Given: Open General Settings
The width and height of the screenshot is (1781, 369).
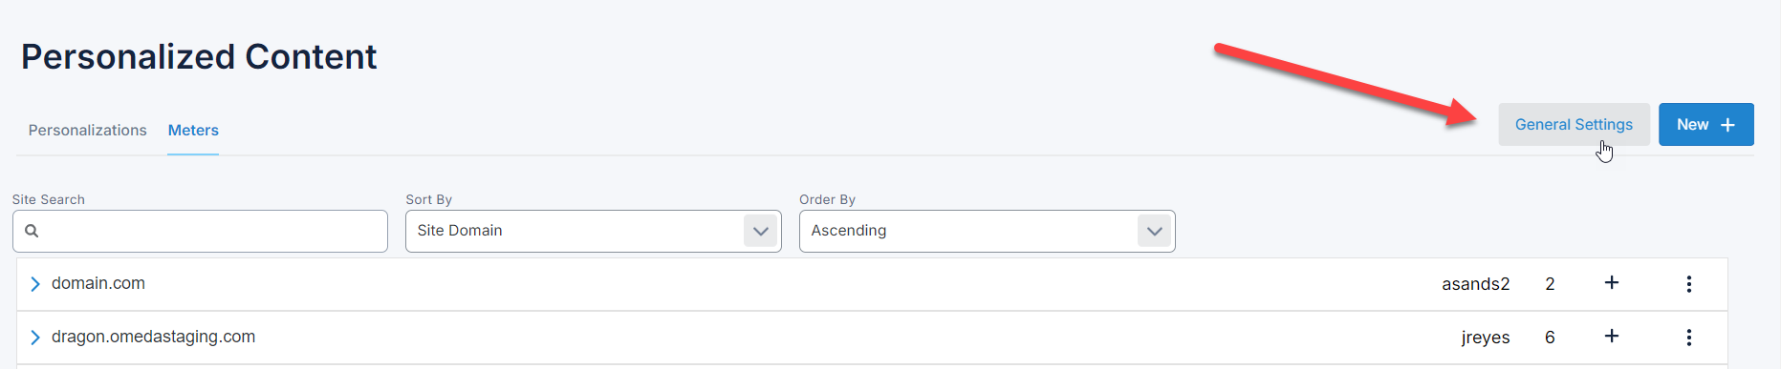Looking at the screenshot, I should [1574, 125].
